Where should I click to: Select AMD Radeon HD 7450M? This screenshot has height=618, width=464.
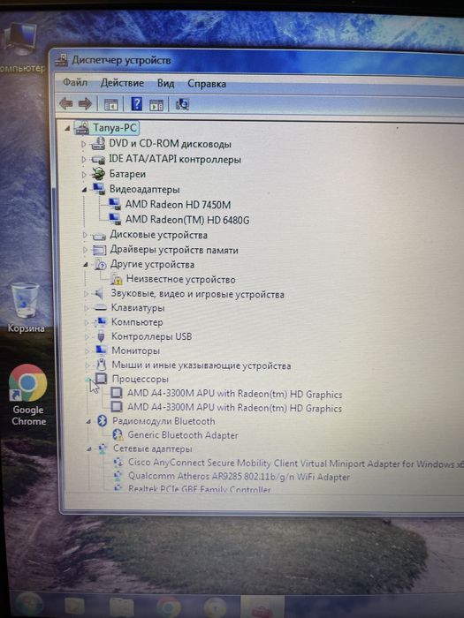pyautogui.click(x=178, y=205)
